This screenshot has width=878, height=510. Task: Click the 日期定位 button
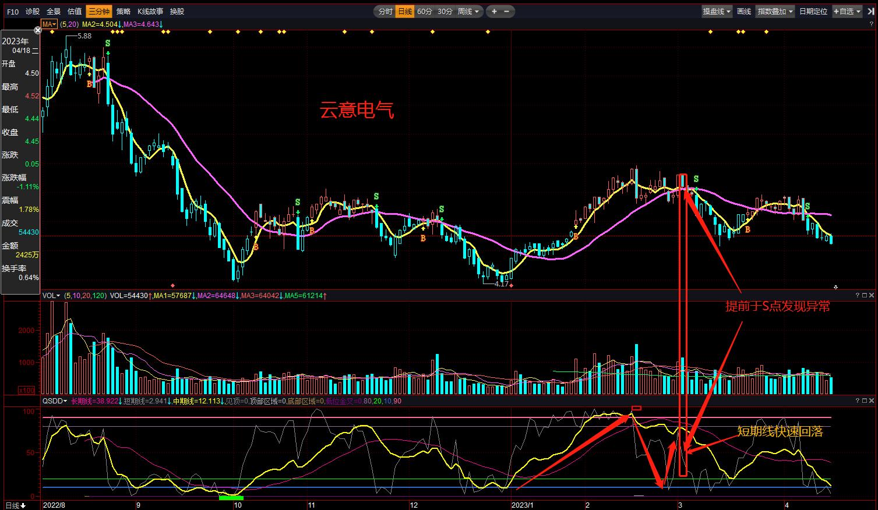(x=813, y=11)
